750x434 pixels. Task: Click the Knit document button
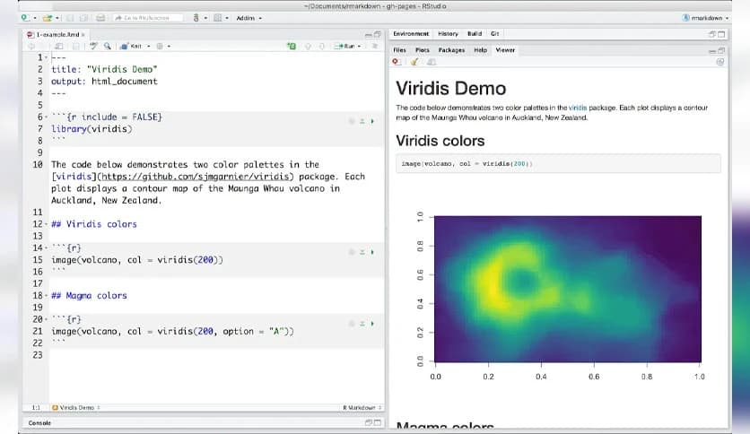coord(133,46)
